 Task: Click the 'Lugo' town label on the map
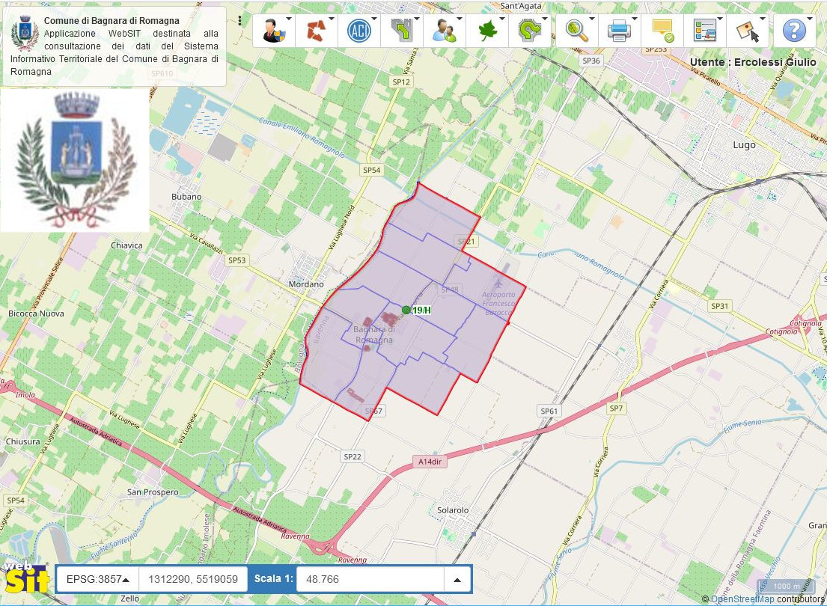pos(744,145)
